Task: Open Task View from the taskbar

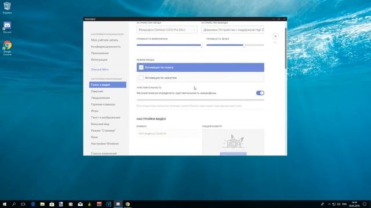Action: (23, 204)
